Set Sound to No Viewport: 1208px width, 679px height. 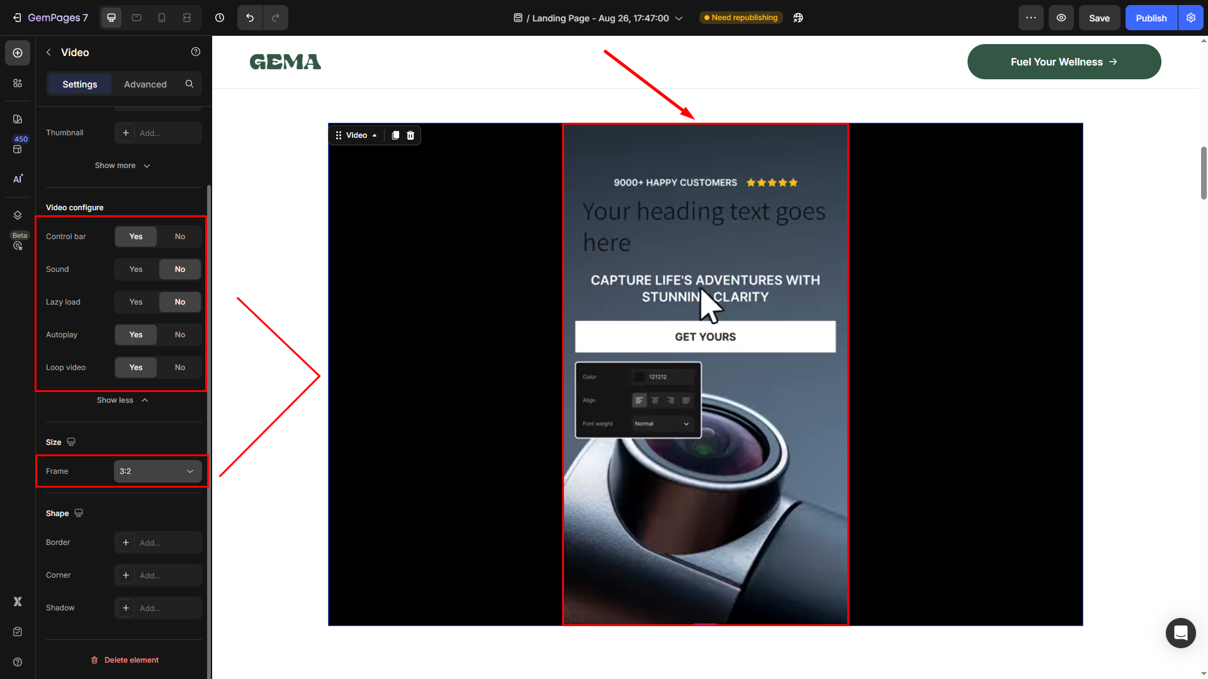click(180, 269)
